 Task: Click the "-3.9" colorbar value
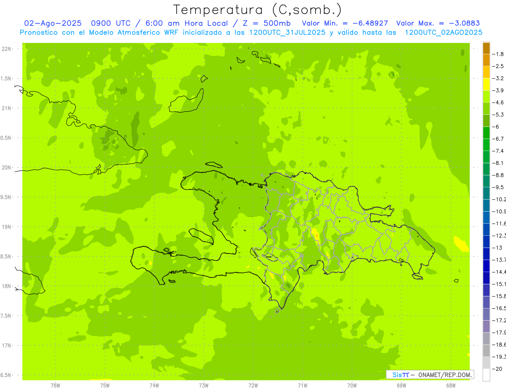click(498, 90)
